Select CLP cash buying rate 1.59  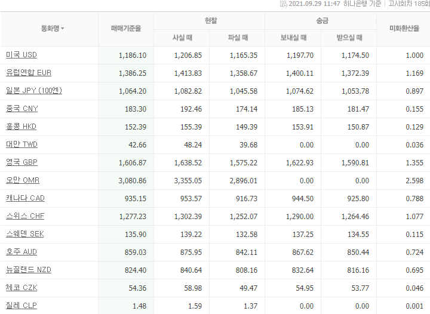(195, 306)
